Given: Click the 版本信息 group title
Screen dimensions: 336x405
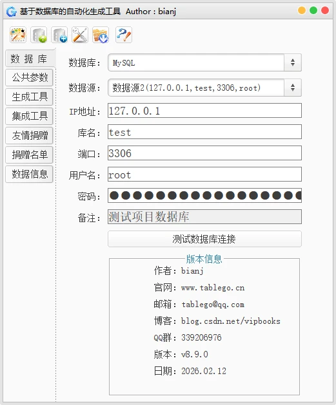Looking at the screenshot, I should [204, 259].
